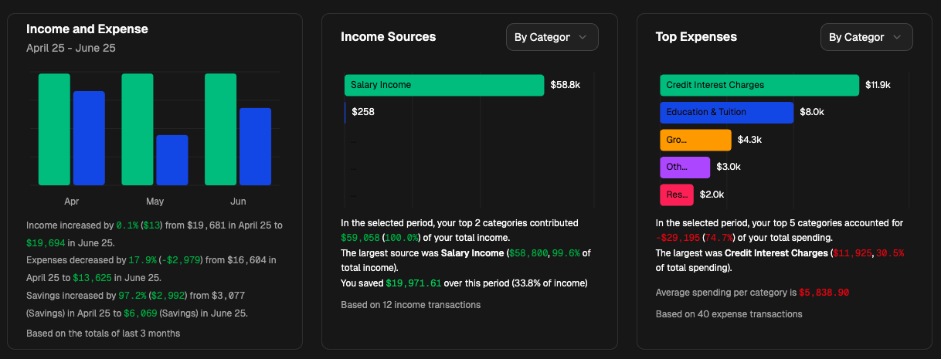This screenshot has width=941, height=359.
Task: Click the Education & Tuition bar
Action: [x=726, y=112]
